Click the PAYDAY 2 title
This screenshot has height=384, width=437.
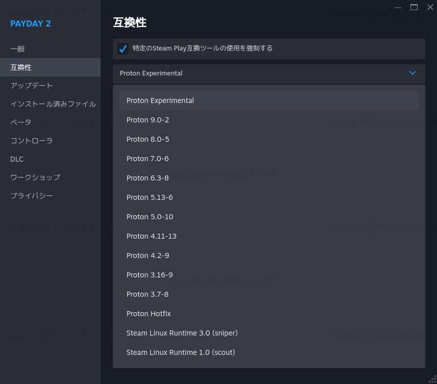point(31,23)
